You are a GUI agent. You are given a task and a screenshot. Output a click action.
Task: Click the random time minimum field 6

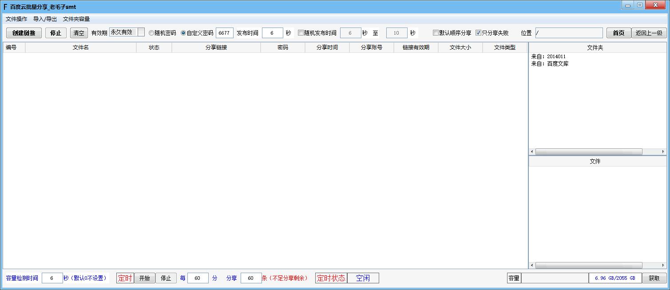click(351, 33)
